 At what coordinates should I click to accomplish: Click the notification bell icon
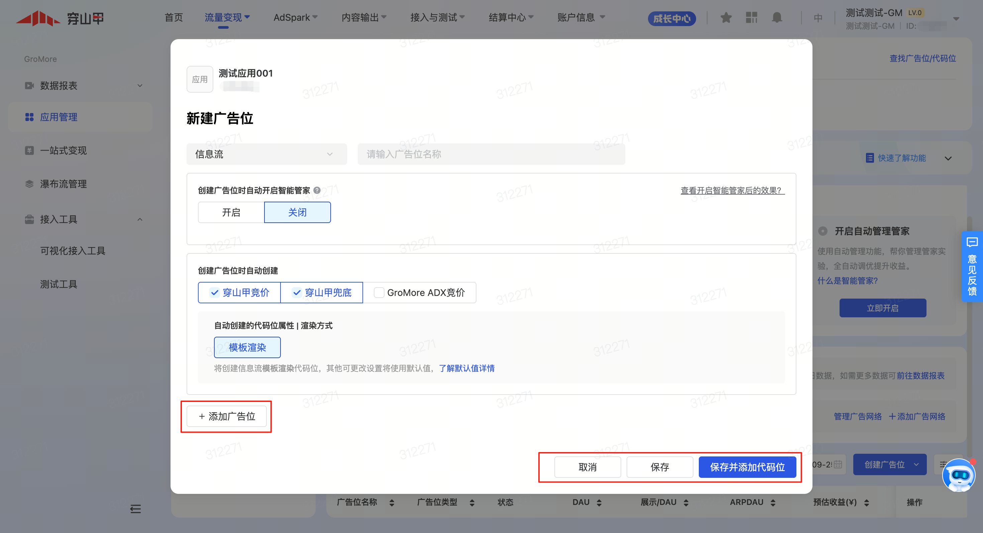[x=777, y=17]
